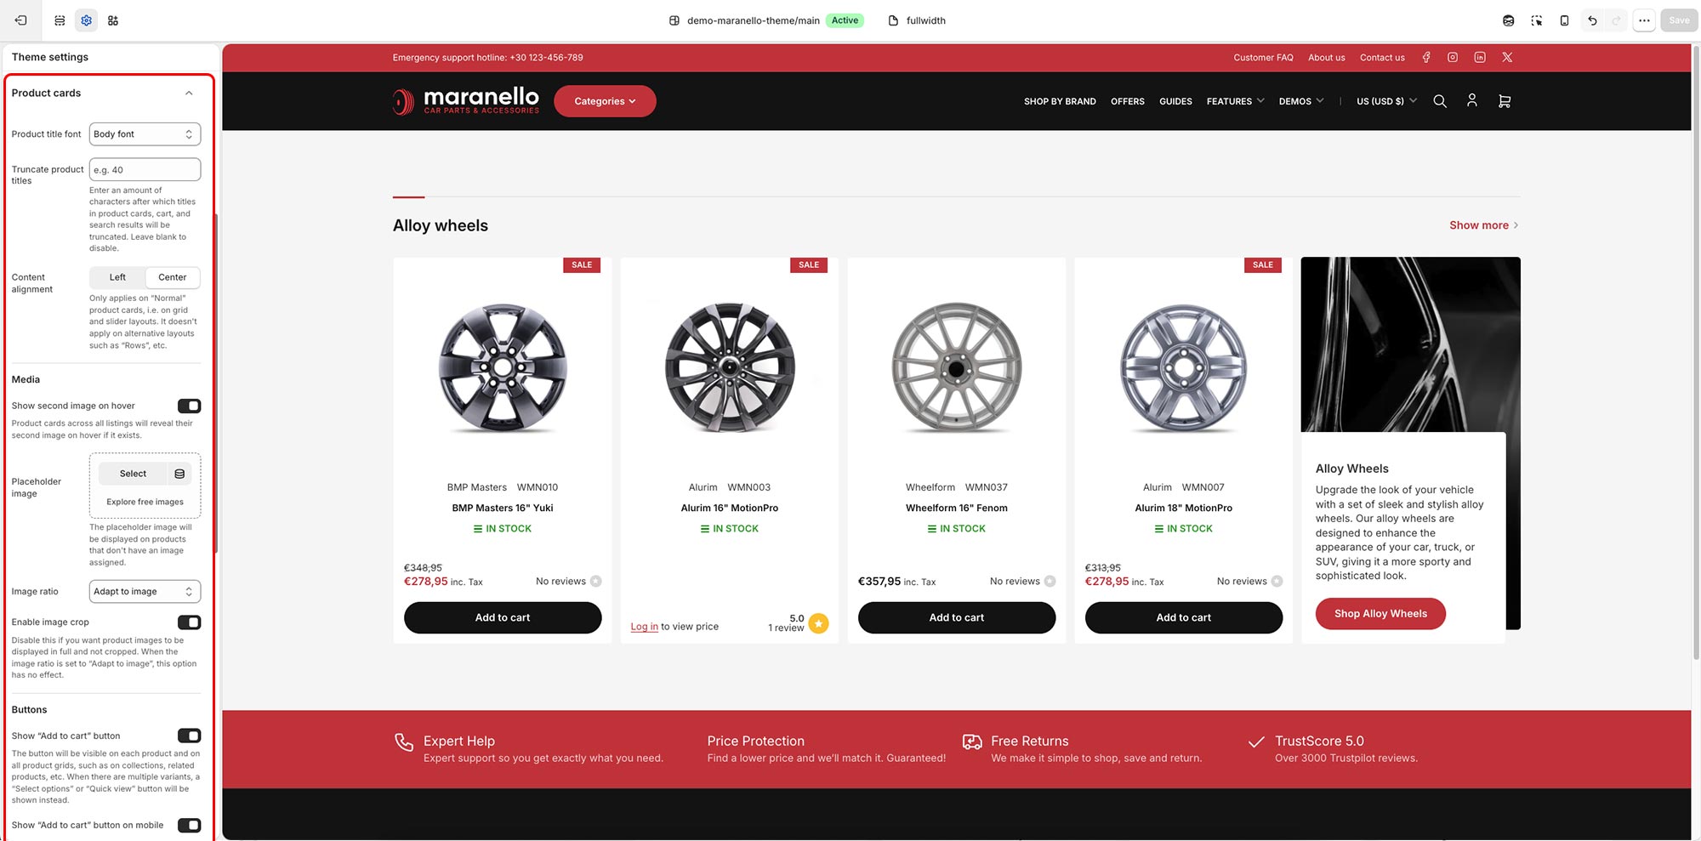This screenshot has width=1701, height=841.
Task: Click the Undo arrow icon
Action: coord(1592,20)
